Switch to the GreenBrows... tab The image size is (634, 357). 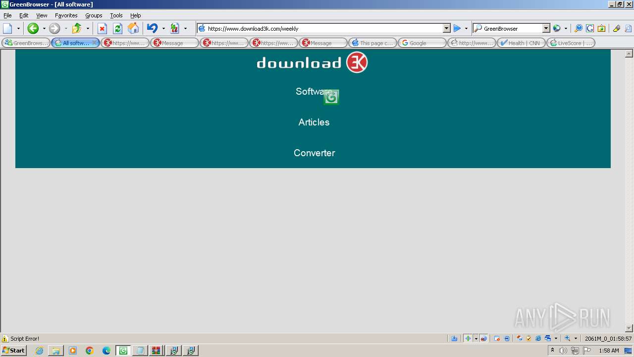point(26,43)
